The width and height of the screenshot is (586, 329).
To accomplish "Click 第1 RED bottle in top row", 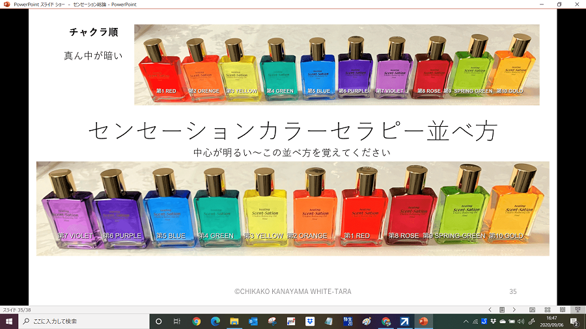I will click(161, 70).
